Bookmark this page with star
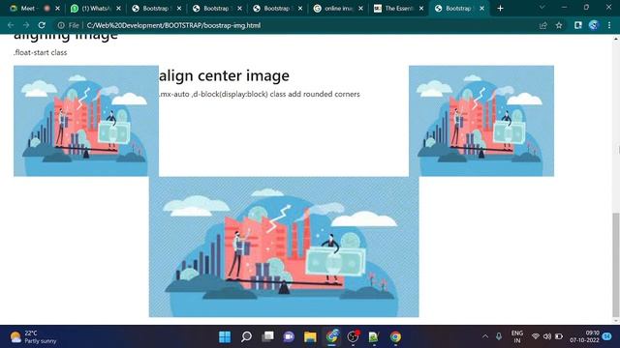Image resolution: width=620 pixels, height=348 pixels. click(559, 25)
